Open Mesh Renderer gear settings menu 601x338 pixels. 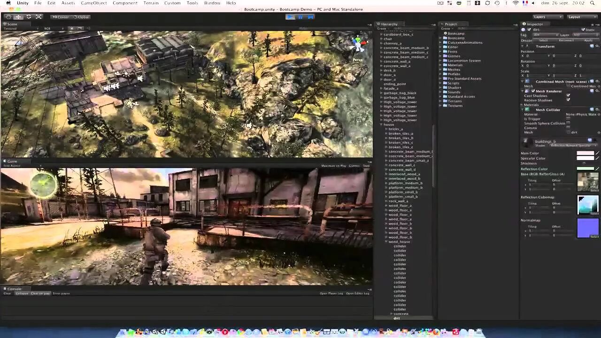pos(597,91)
